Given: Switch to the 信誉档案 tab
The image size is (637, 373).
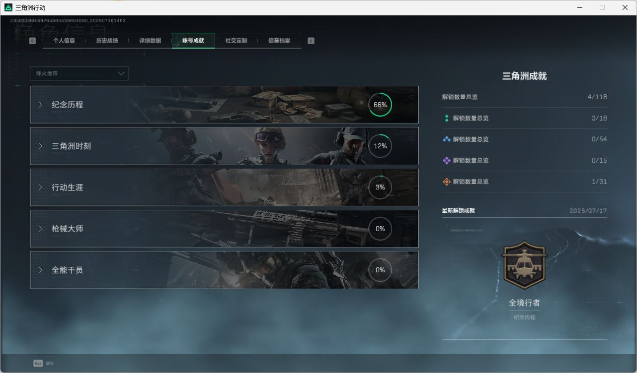Looking at the screenshot, I should (x=279, y=41).
